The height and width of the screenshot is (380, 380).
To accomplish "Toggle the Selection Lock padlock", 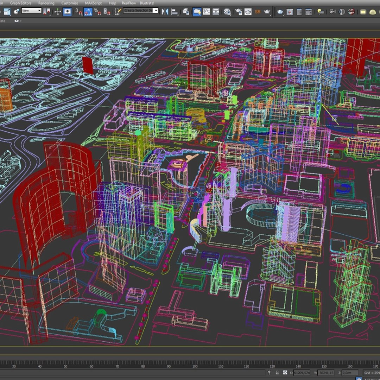I will 277,373.
